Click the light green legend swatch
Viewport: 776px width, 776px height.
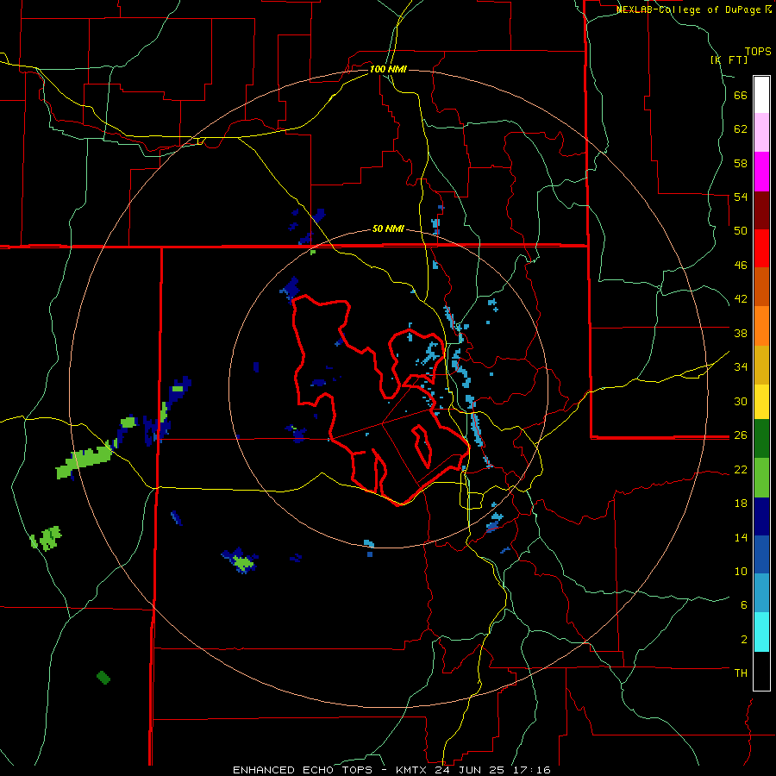tap(761, 478)
